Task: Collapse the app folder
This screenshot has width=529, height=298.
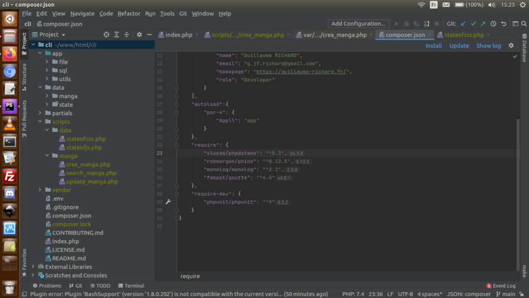Action: 40,53
